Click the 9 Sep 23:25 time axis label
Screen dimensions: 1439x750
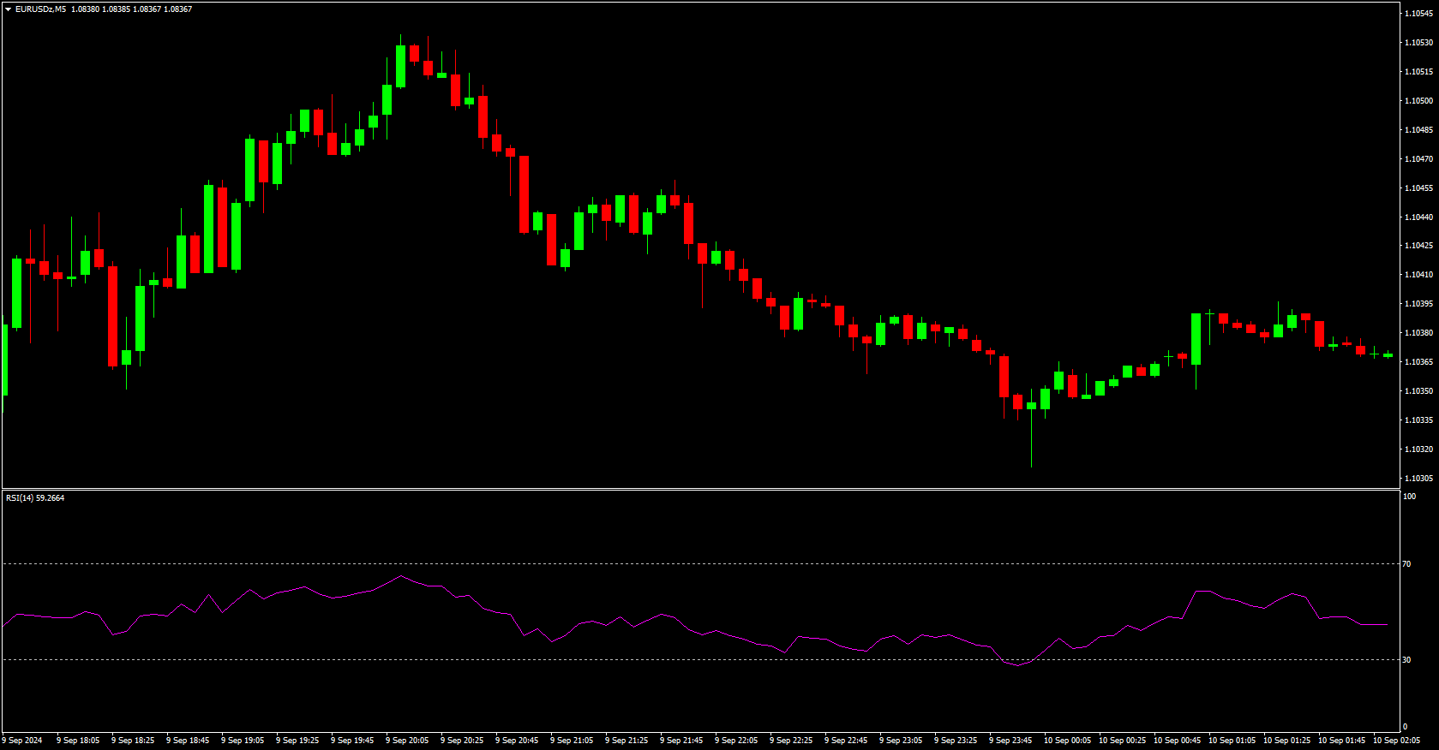click(956, 741)
